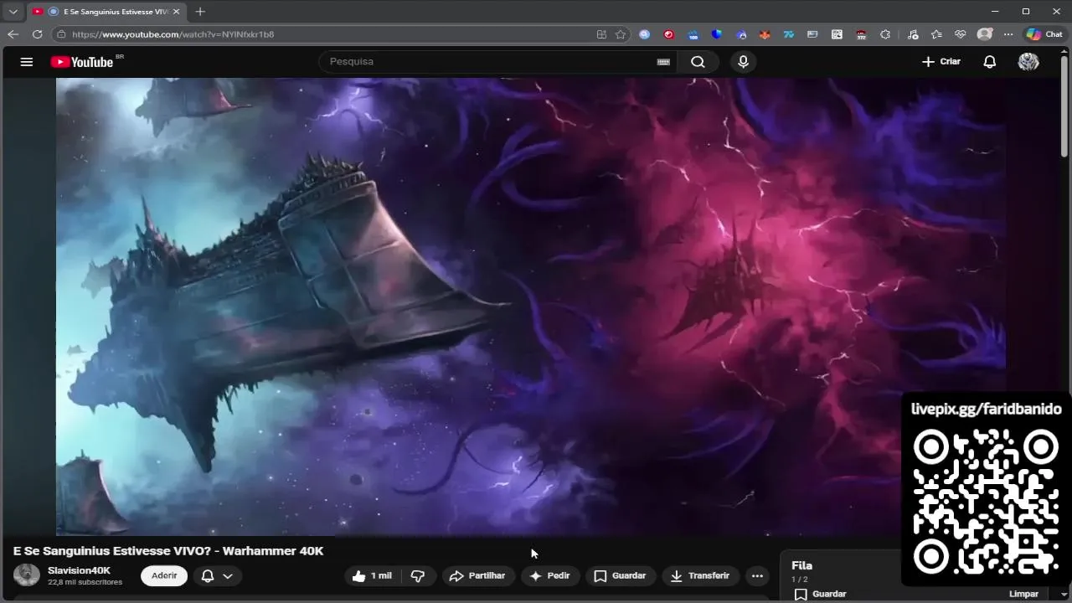Click the video player area

click(531, 307)
